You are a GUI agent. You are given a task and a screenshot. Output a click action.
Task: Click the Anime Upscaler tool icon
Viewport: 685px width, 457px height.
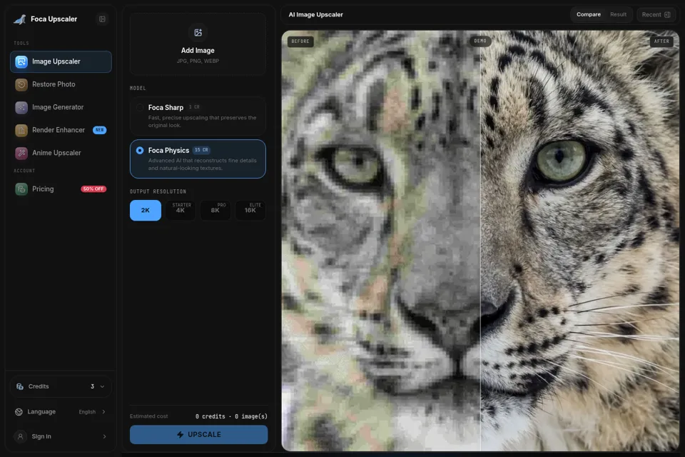[21, 153]
